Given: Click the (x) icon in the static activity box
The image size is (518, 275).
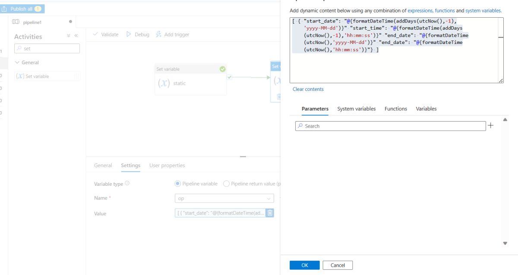Looking at the screenshot, I should 164,83.
